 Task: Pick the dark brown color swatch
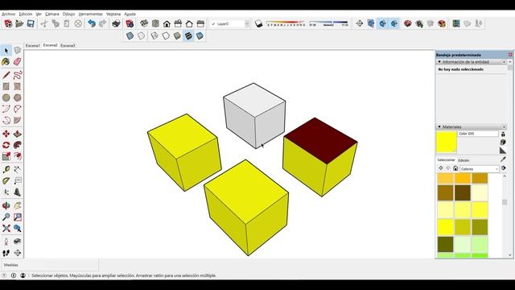[463, 193]
